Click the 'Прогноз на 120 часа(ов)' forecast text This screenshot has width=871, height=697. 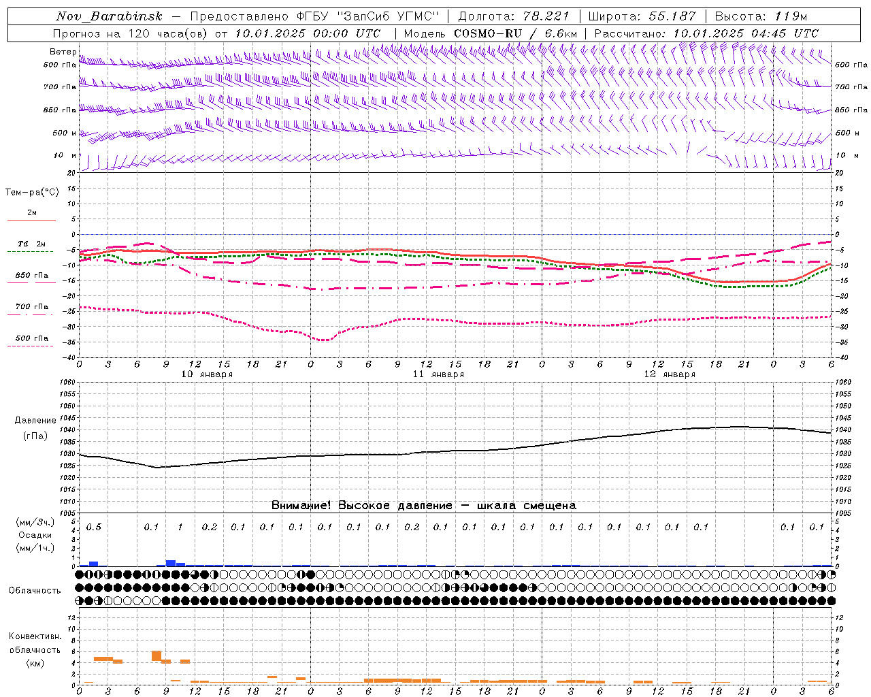pos(131,33)
